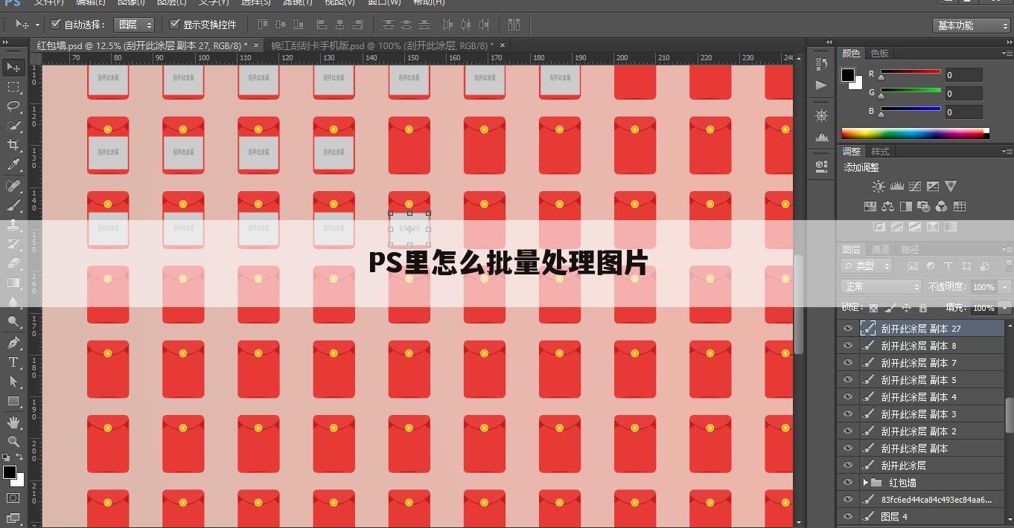This screenshot has height=528, width=1014.
Task: Open blend mode 正常 dropdown
Action: (x=881, y=286)
